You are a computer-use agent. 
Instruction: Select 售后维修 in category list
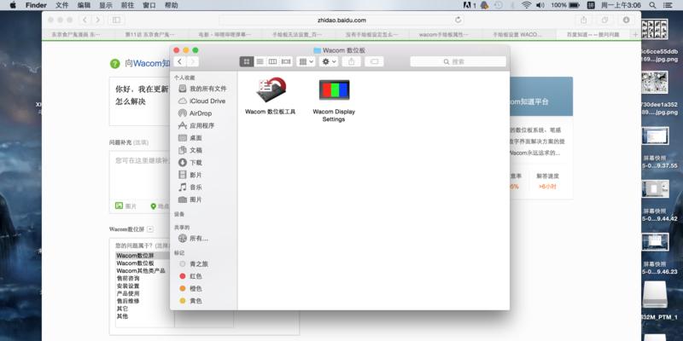coord(128,301)
